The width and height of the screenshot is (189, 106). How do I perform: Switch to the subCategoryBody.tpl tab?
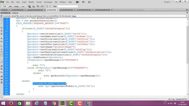tap(102, 10)
